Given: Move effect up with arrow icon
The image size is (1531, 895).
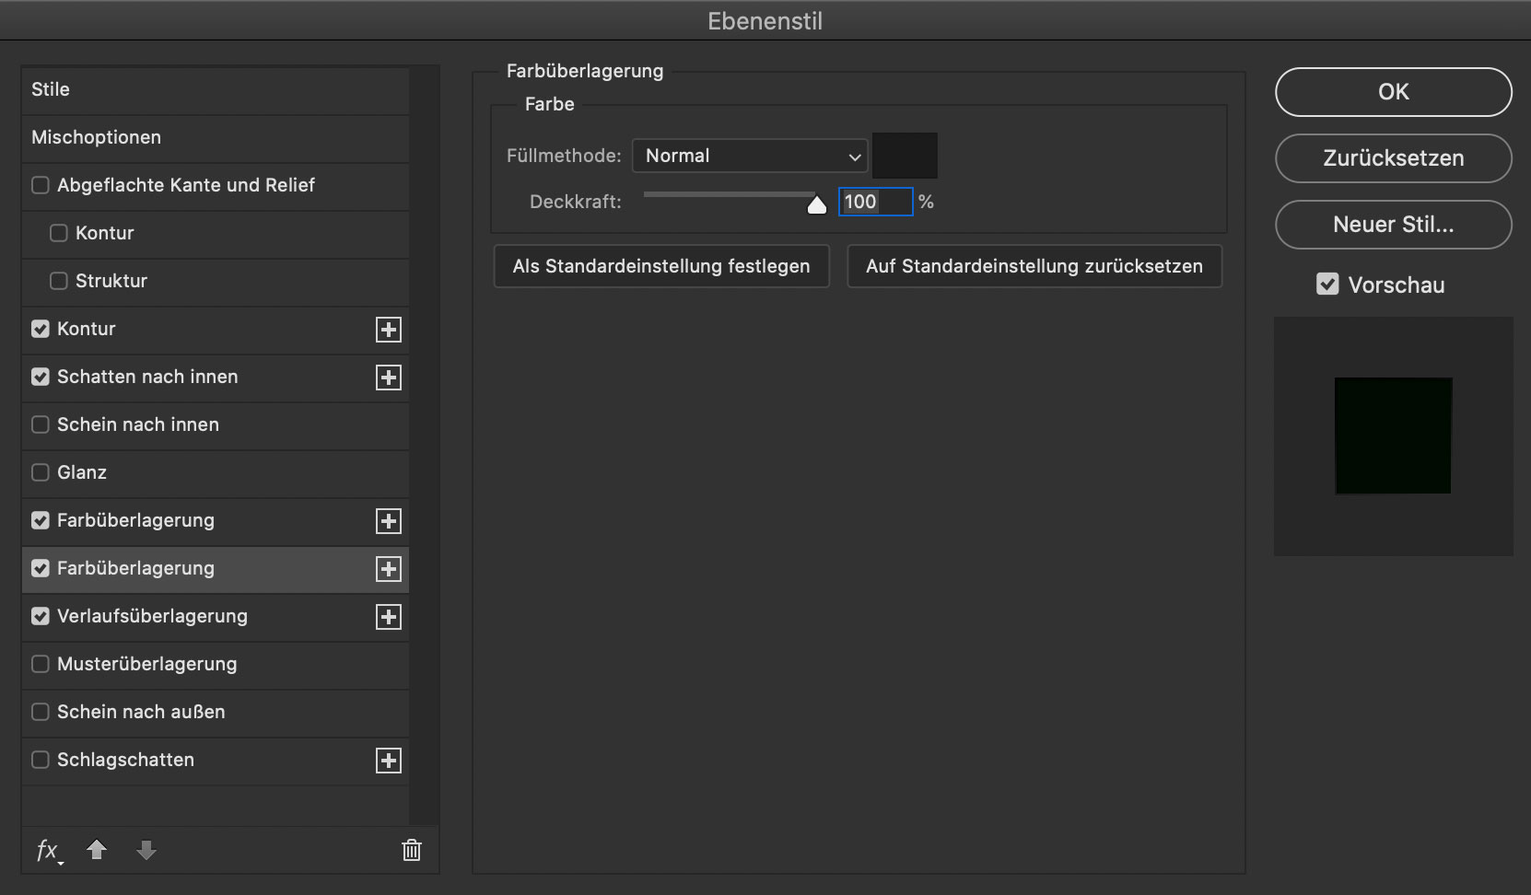Looking at the screenshot, I should (97, 850).
